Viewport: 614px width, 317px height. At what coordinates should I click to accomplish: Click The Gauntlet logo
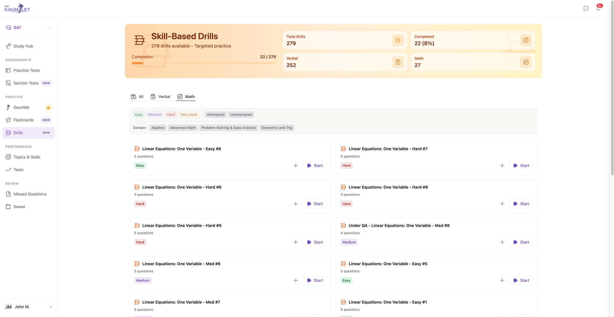point(17,8)
